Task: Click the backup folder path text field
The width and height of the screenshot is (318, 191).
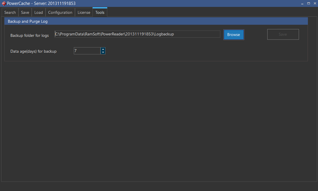Action: point(137,34)
